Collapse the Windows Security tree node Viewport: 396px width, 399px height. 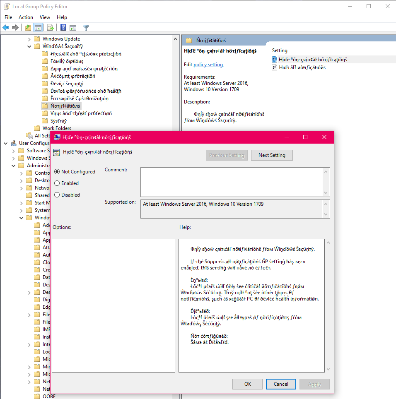coord(29,46)
